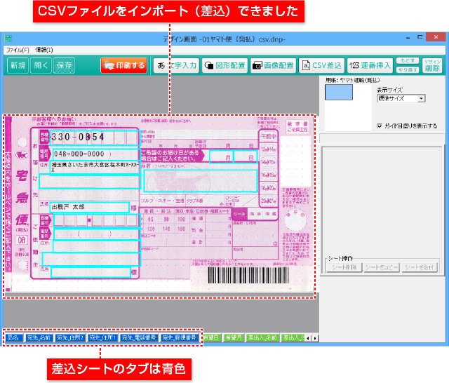Switch to the 宛先_住所1 sheet tab
This screenshot has height=383, width=449.
pyautogui.click(x=102, y=338)
